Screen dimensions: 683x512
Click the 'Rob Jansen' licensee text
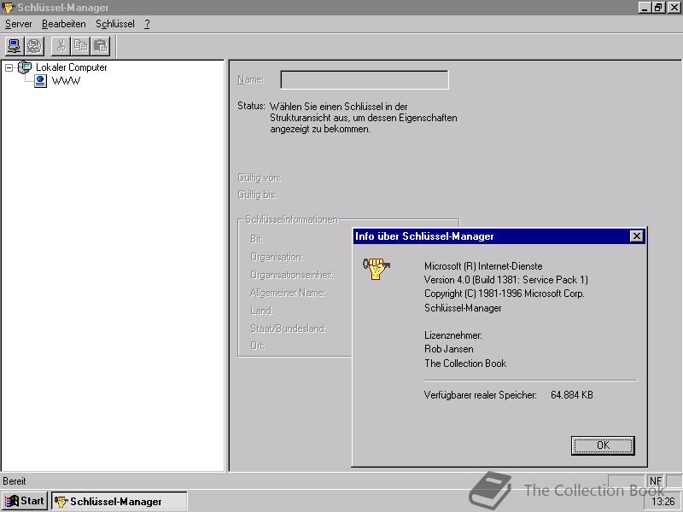(449, 349)
